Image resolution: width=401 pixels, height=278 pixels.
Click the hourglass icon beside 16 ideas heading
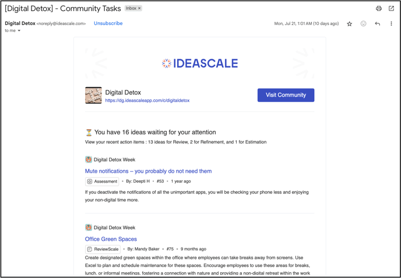pyautogui.click(x=89, y=133)
